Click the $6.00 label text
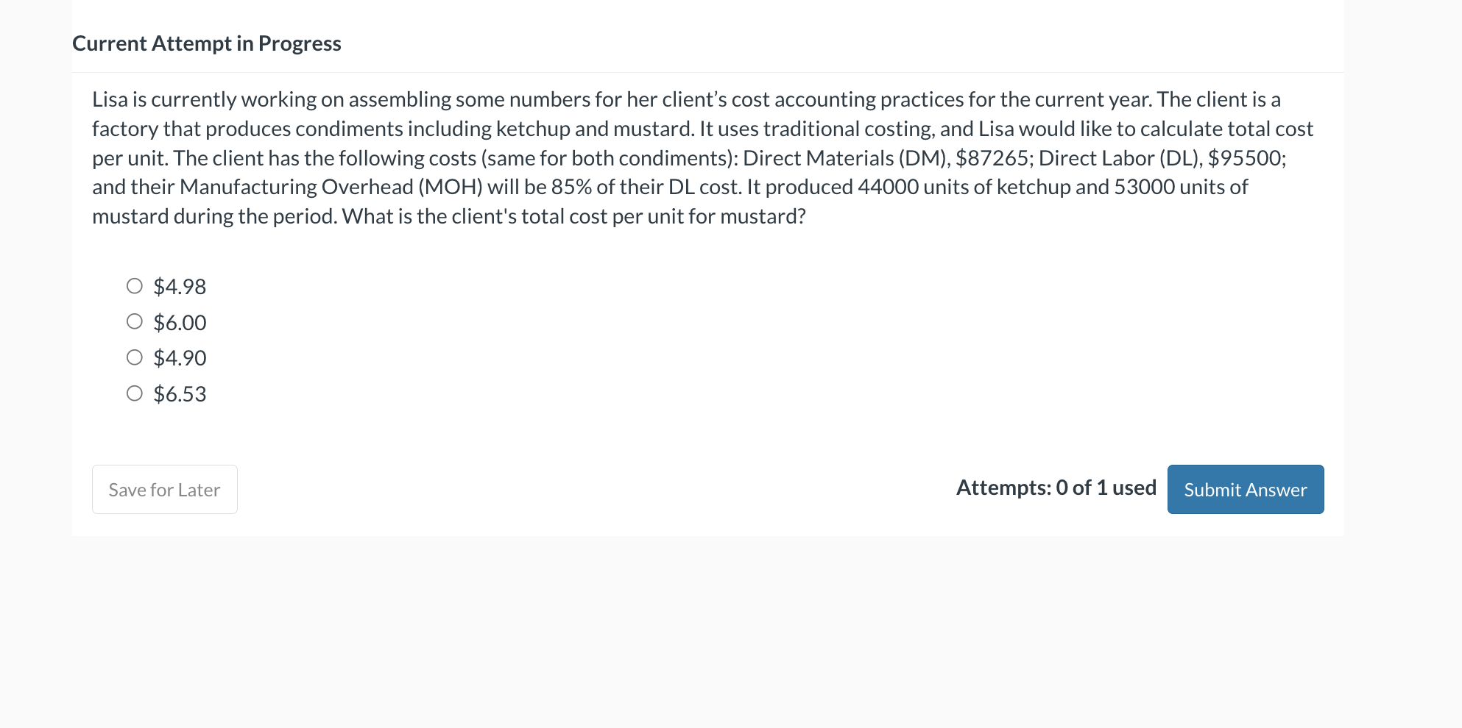The width and height of the screenshot is (1462, 728). pyautogui.click(x=179, y=321)
